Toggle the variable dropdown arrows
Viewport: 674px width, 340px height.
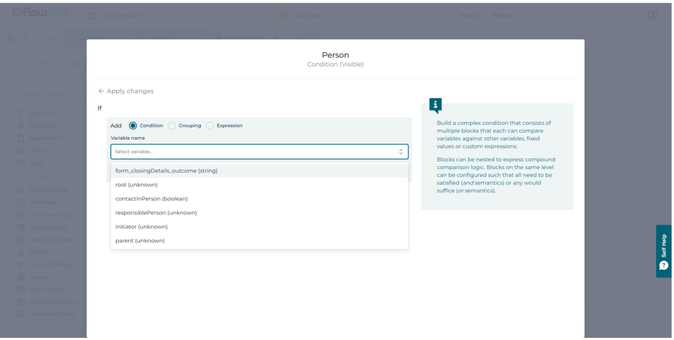click(x=400, y=152)
